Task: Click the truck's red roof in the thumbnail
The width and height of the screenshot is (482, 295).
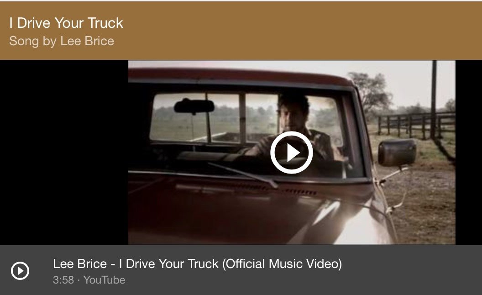Action: point(240,76)
